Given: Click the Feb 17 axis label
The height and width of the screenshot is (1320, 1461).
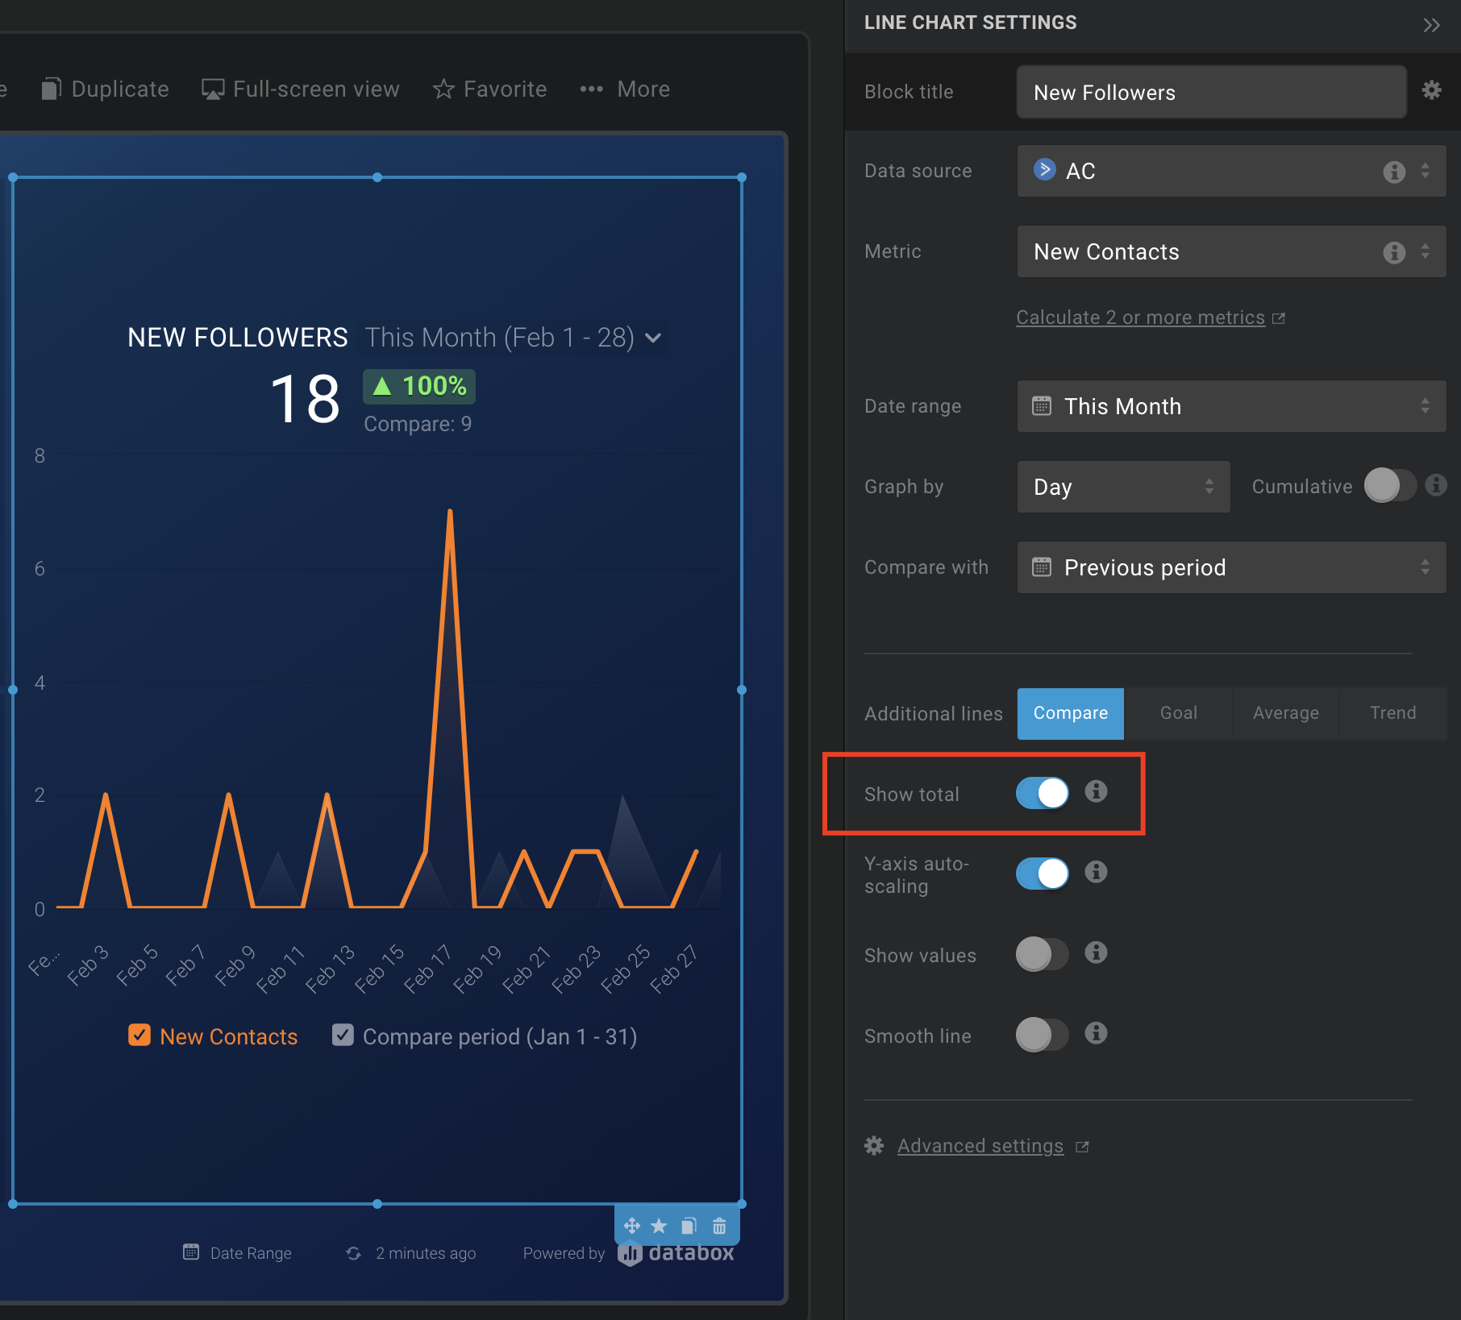Looking at the screenshot, I should point(428,968).
